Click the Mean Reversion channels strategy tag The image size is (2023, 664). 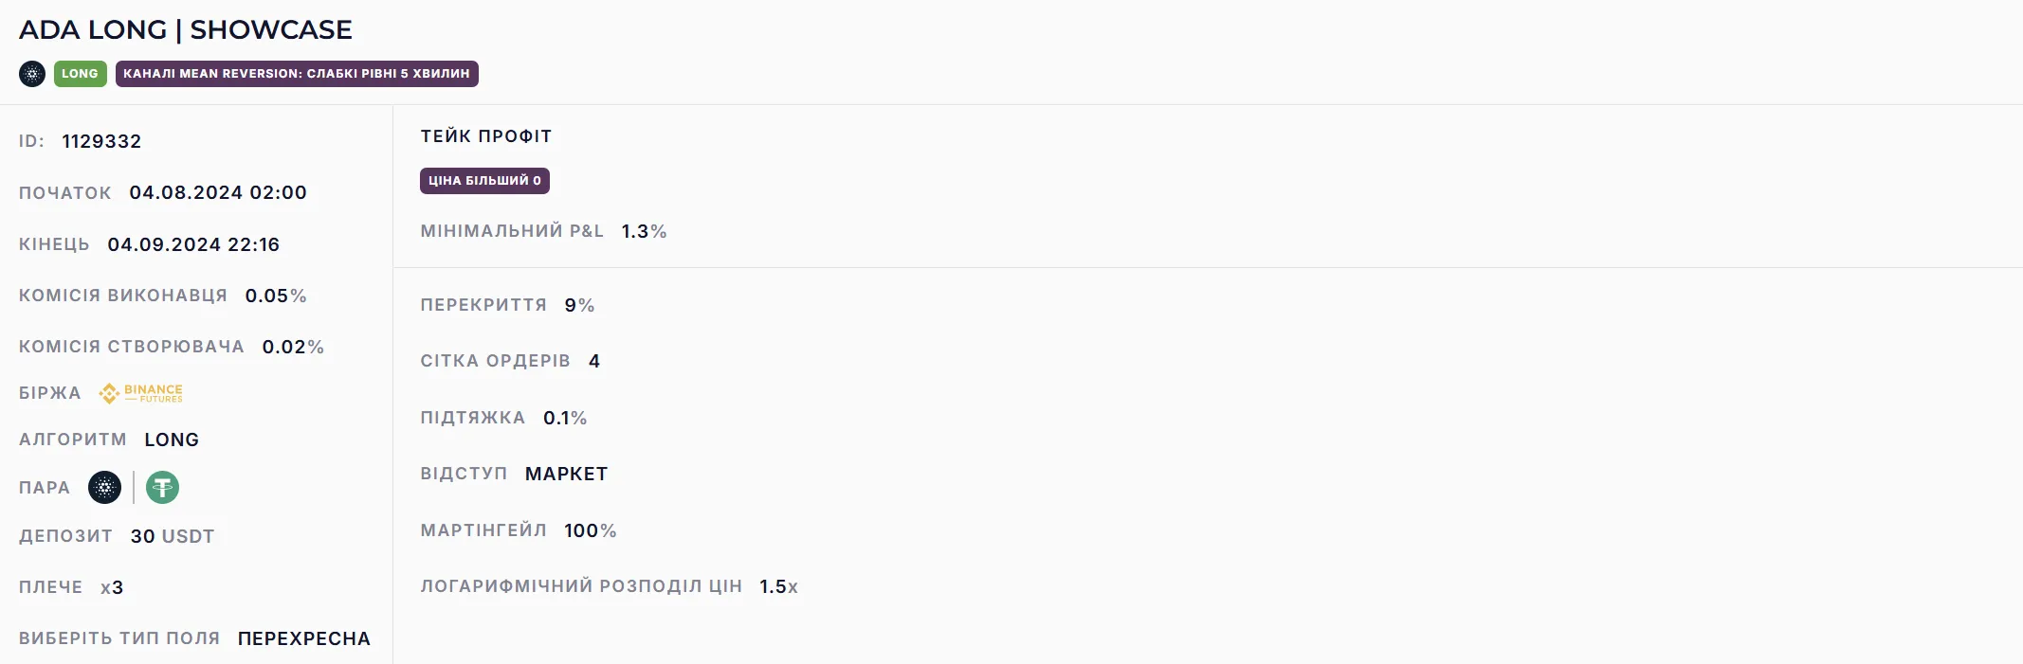[x=297, y=74]
